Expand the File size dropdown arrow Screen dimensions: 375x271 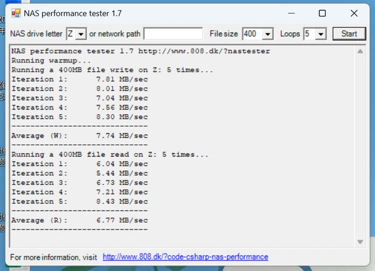(x=268, y=34)
